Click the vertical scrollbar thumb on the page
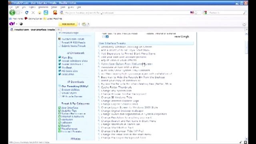Viewport: 256px width, 144px height. coord(246,47)
